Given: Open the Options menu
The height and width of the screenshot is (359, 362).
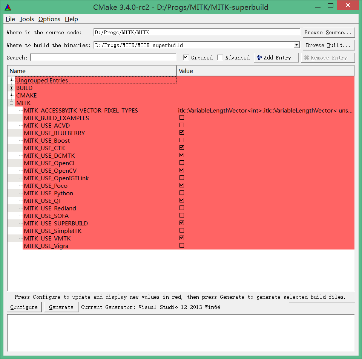Looking at the screenshot, I should (x=49, y=19).
